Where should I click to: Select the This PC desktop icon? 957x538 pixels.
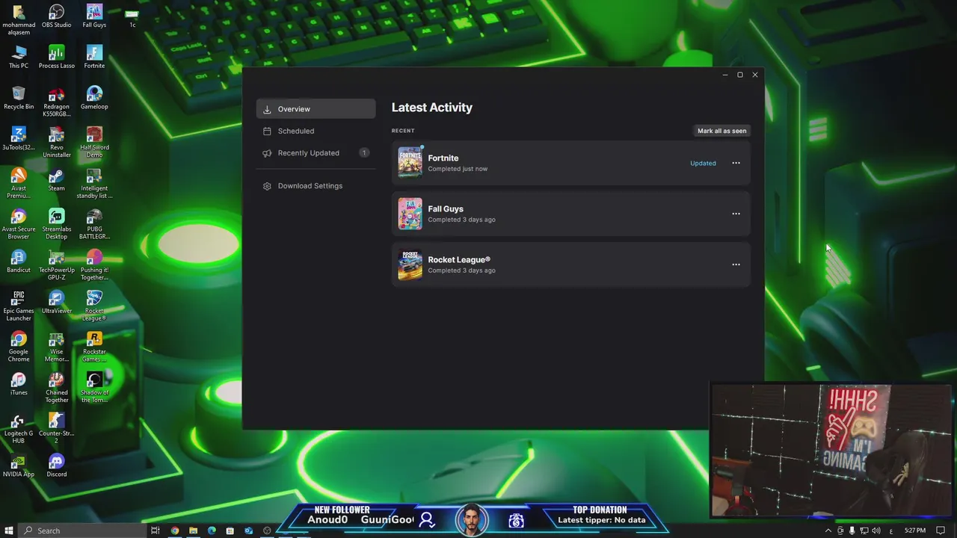[x=19, y=57]
